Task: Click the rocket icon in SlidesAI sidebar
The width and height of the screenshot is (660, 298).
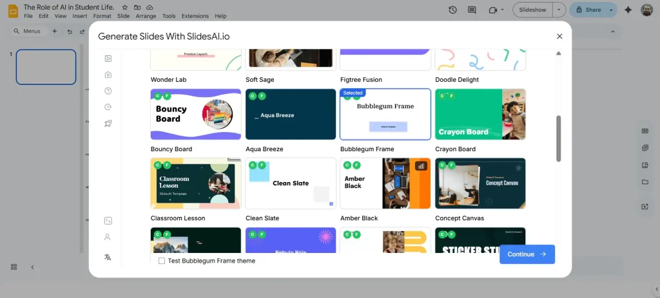Action: pyautogui.click(x=108, y=124)
